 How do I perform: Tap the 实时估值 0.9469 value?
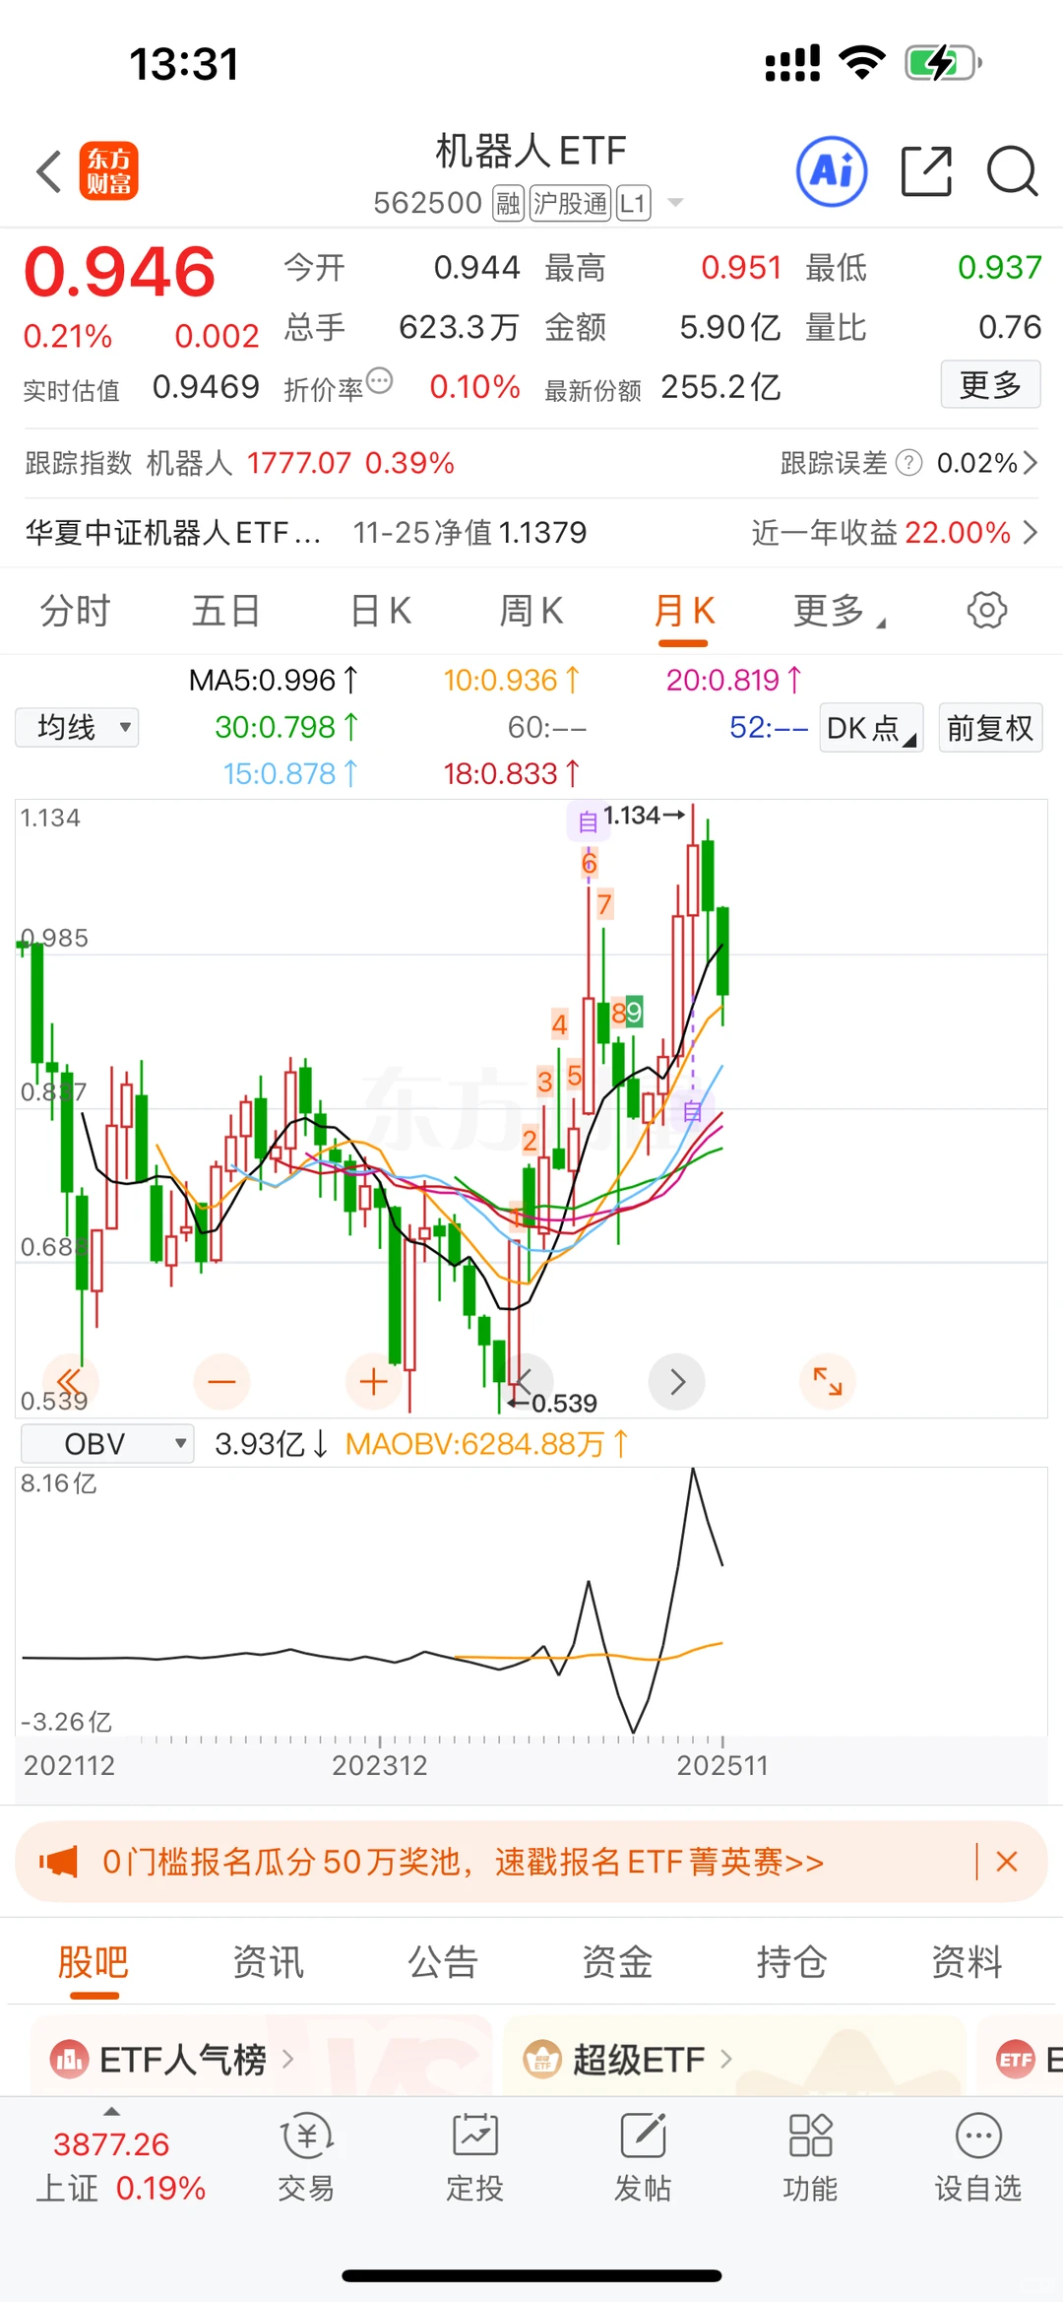tap(205, 387)
